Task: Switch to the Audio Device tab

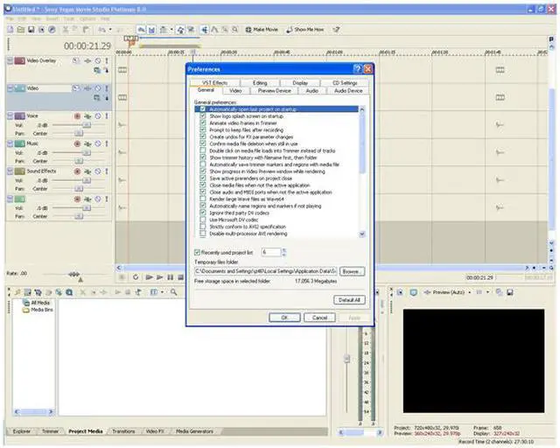Action: click(347, 90)
